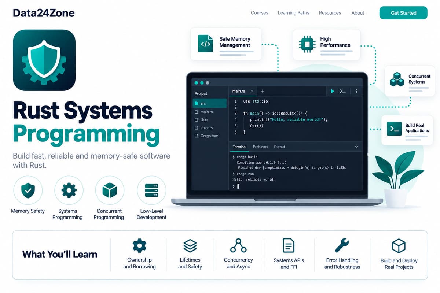Screen dimensions: 440x293
Task: Select the Systems APIs and FFI document icon
Action: 289,245
